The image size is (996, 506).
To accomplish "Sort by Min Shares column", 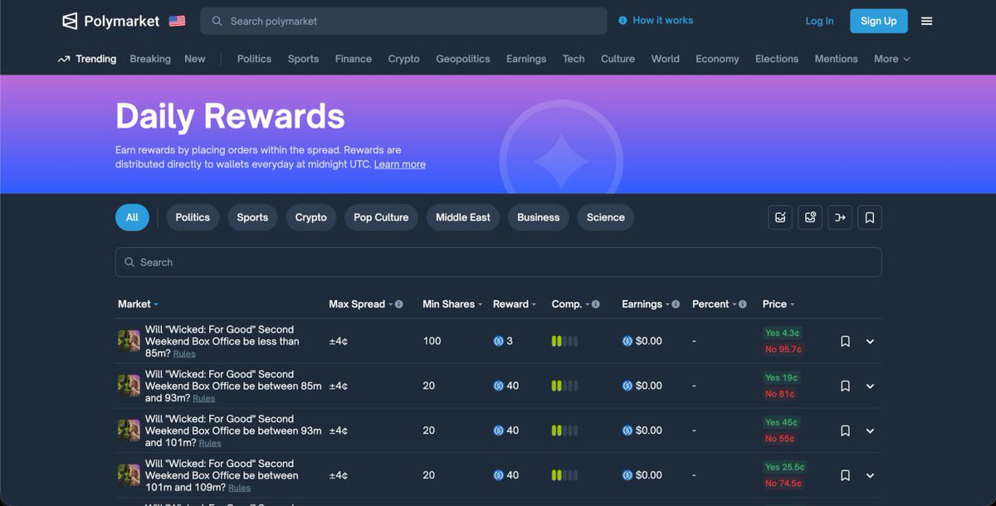I will (x=452, y=304).
